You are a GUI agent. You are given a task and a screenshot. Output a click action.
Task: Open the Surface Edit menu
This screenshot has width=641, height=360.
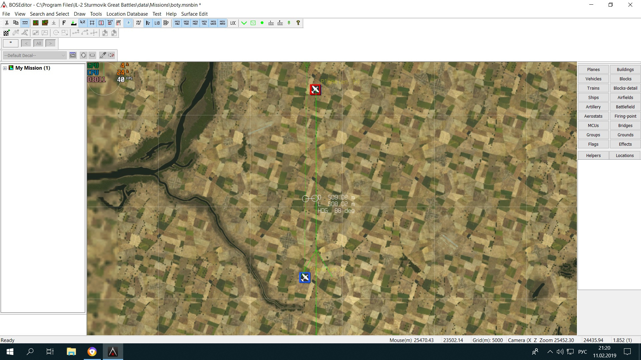click(x=194, y=14)
